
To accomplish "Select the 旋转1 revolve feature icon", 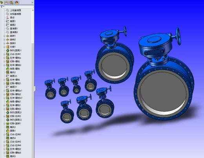I will point(7,36).
